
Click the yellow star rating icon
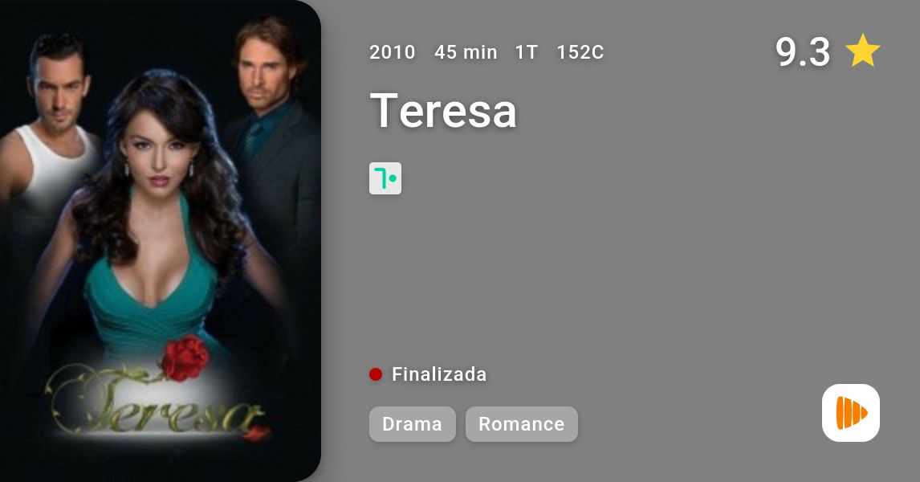[x=862, y=51]
